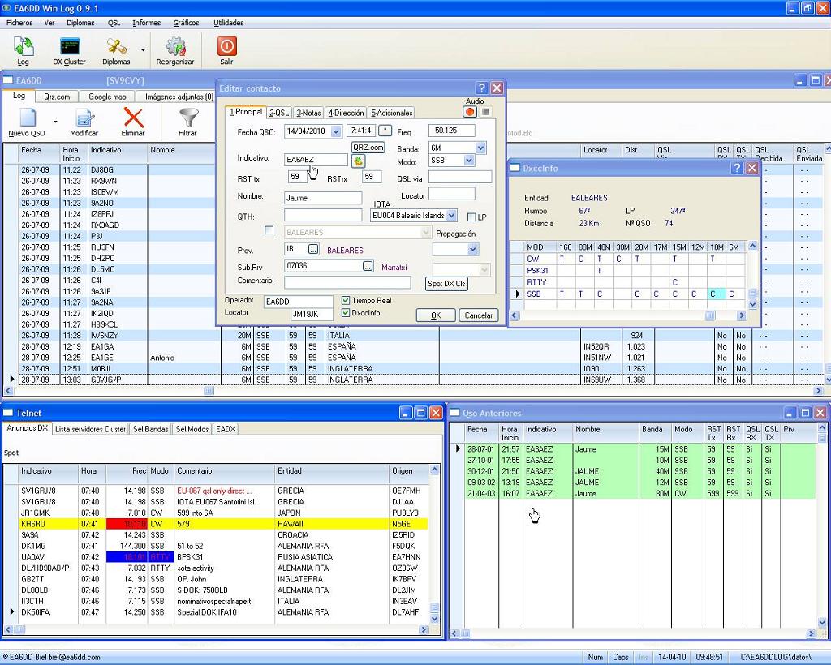This screenshot has height=665, width=831.
Task: Toggle the Tiempo Real checkbox
Action: click(x=347, y=300)
